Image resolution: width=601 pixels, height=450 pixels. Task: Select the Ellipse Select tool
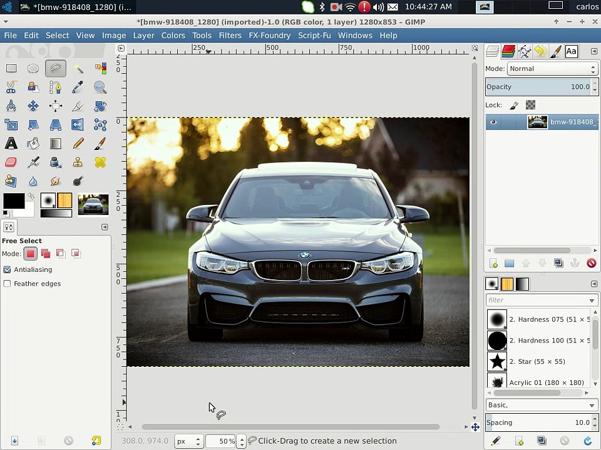(x=33, y=69)
